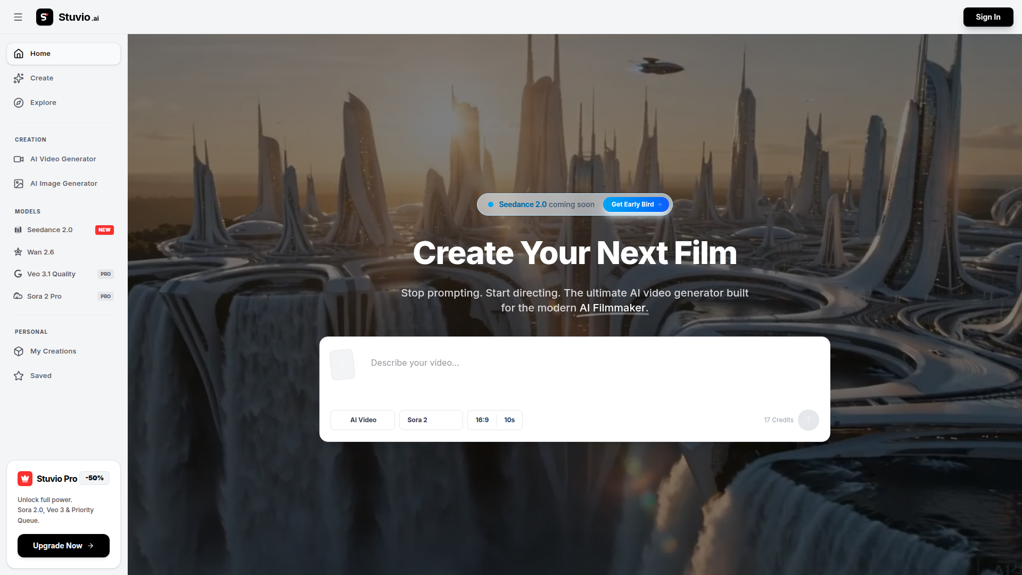This screenshot has width=1022, height=575.
Task: Click the Stuvio Pro crown icon
Action: (x=25, y=479)
